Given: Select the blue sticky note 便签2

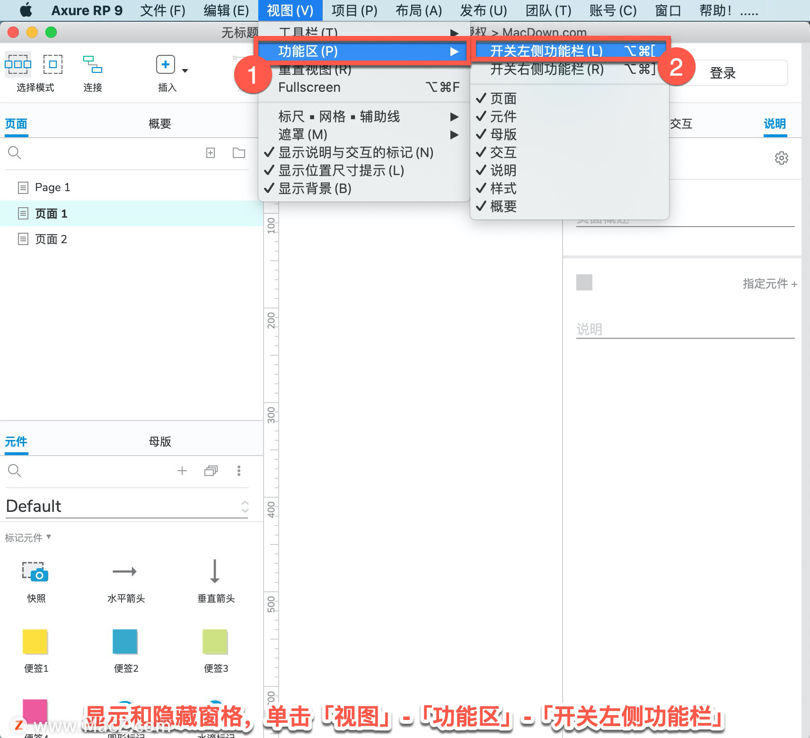Looking at the screenshot, I should [x=125, y=642].
